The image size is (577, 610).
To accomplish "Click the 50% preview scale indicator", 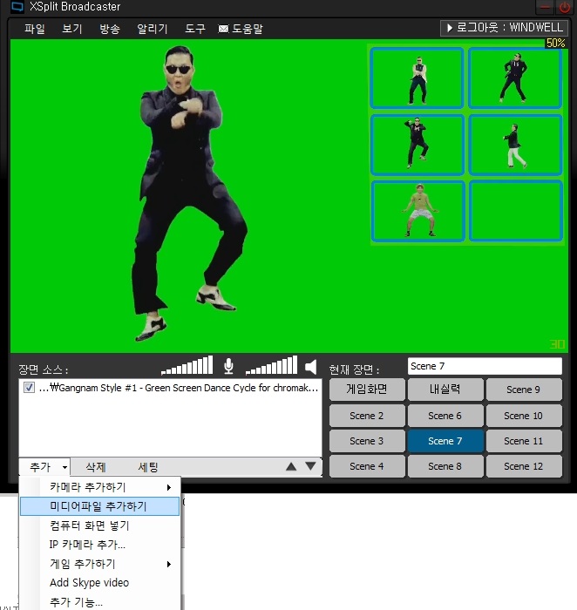I will pos(555,43).
